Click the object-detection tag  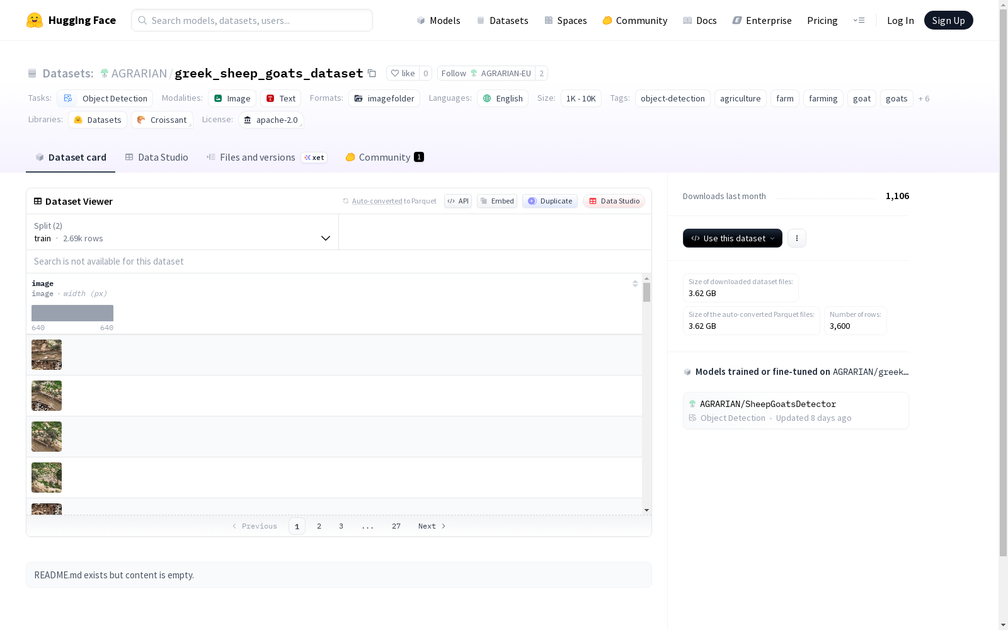[672, 98]
